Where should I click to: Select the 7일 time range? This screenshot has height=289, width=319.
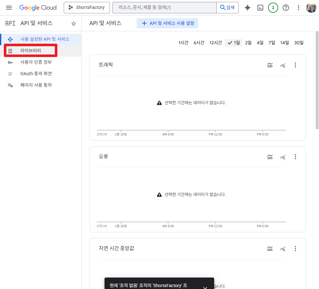(x=271, y=42)
